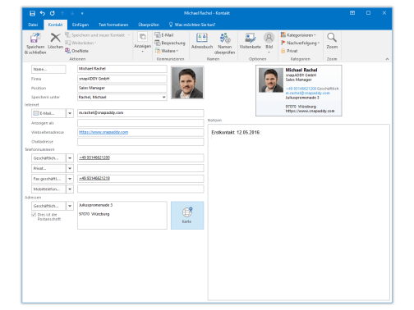Open the address type dropdown arrow
The height and width of the screenshot is (310, 414).
pos(70,206)
